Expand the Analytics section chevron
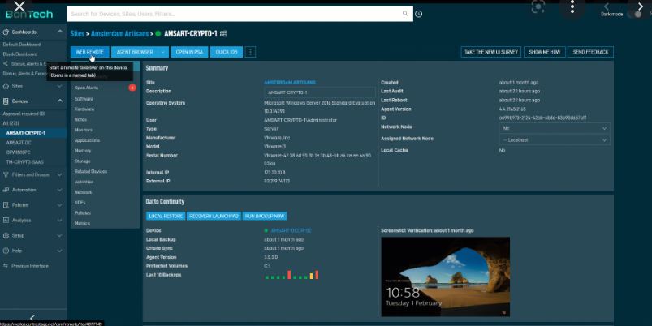The image size is (652, 326). [60, 220]
